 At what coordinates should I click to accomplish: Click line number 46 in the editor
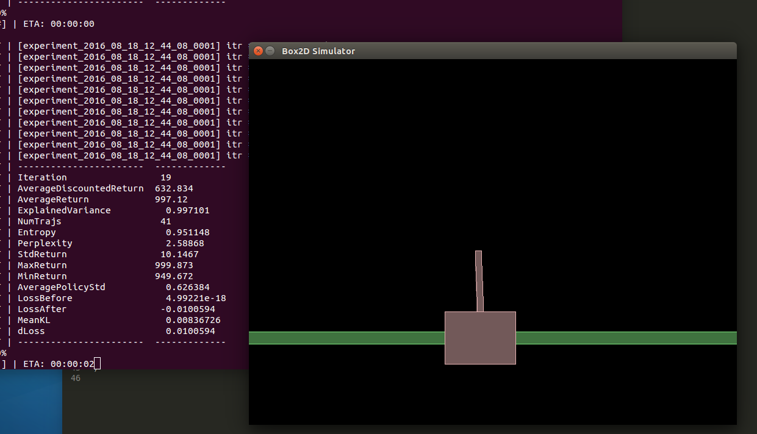[x=76, y=379]
